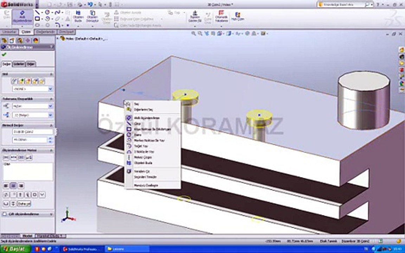Image resolution: width=405 pixels, height=253 pixels.
Task: Toggle inspection dimension text button
Action: [x=21, y=157]
